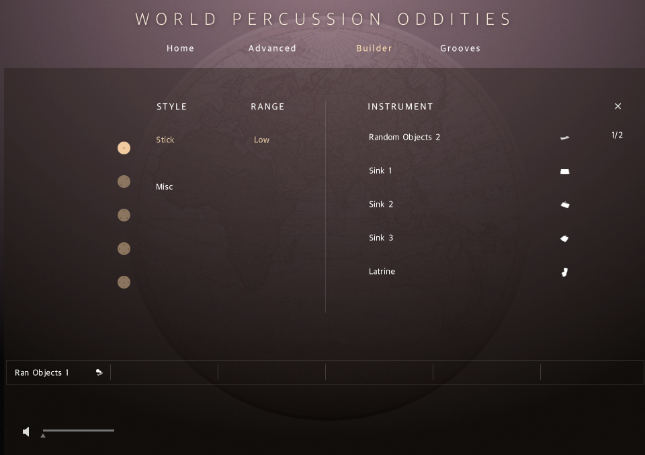Choose the Misc style
Image resolution: width=645 pixels, height=455 pixels.
tap(164, 187)
